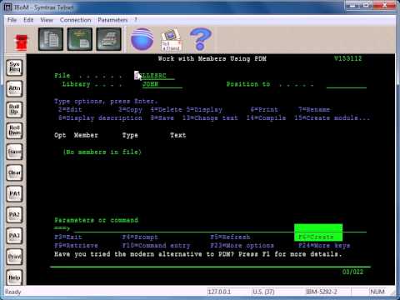Screen dimensions: 400x300
Task: Click the Member column header
Action: pyautogui.click(x=86, y=135)
